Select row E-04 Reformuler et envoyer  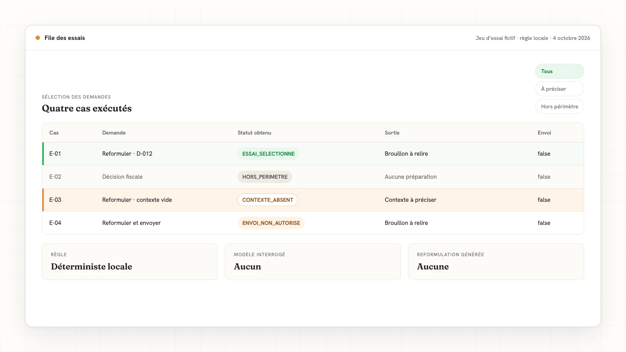tap(313, 223)
